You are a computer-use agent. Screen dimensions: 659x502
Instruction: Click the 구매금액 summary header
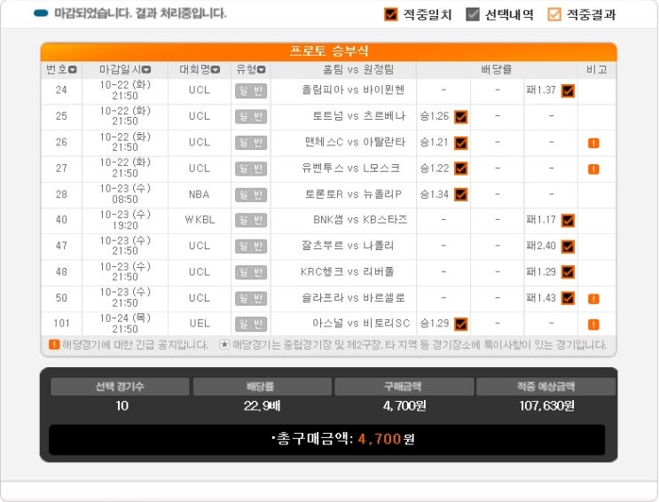pyautogui.click(x=403, y=387)
